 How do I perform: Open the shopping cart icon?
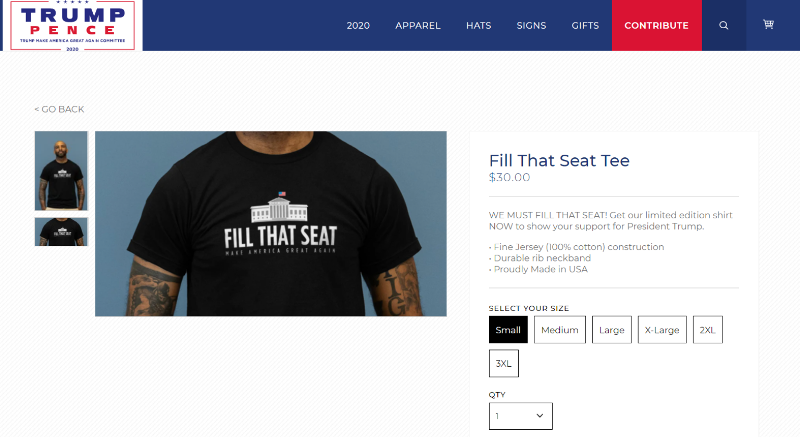(x=768, y=24)
